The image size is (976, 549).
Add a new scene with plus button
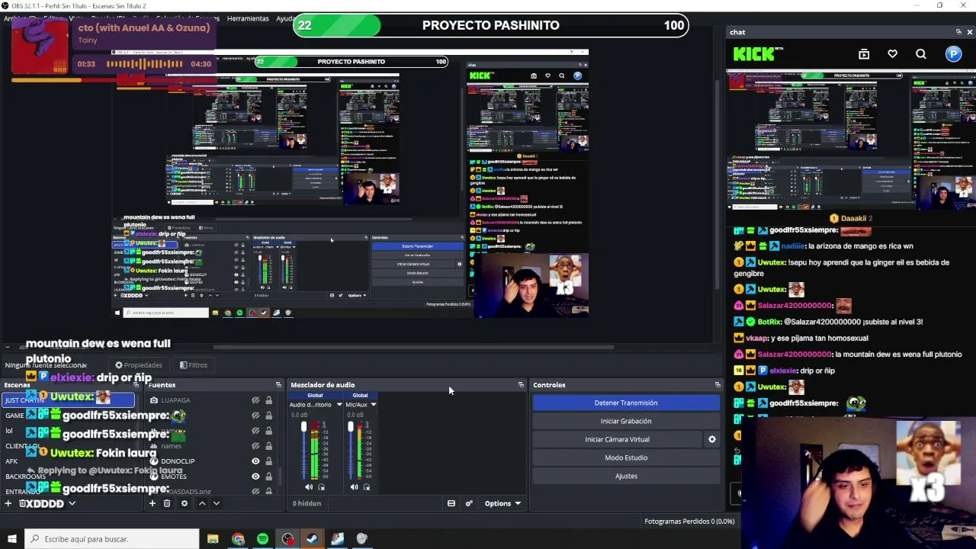click(x=8, y=503)
